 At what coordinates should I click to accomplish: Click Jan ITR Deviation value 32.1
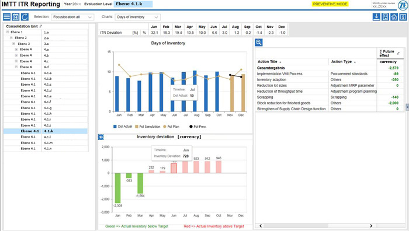[154, 33]
